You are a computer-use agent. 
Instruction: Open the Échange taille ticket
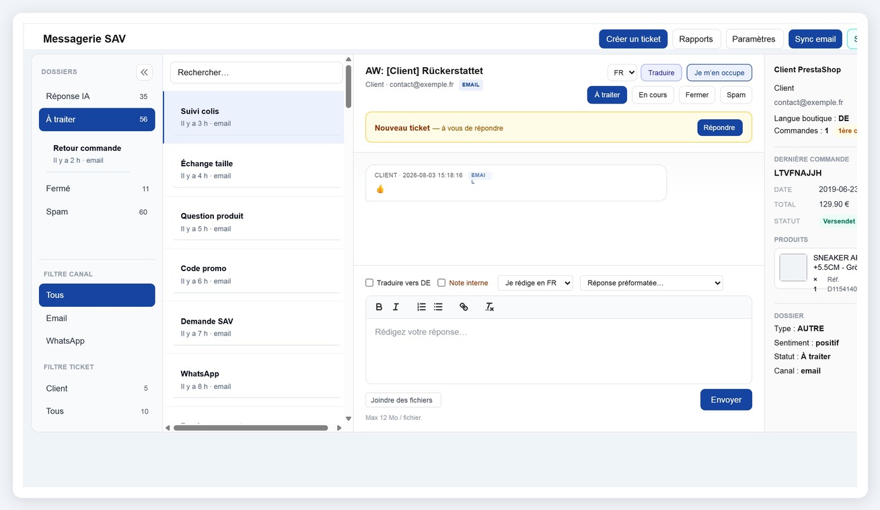(254, 170)
